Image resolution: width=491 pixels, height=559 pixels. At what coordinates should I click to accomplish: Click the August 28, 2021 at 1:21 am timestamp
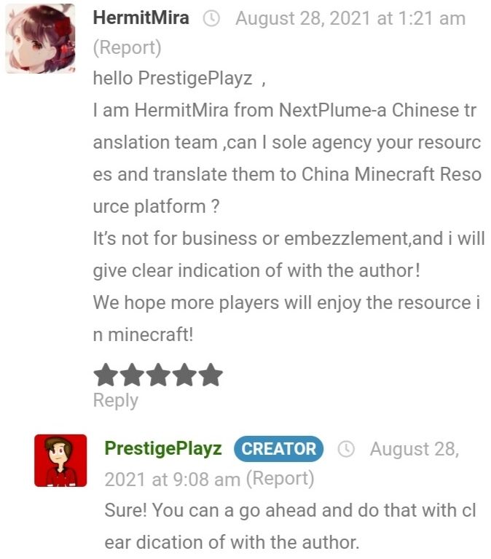350,18
